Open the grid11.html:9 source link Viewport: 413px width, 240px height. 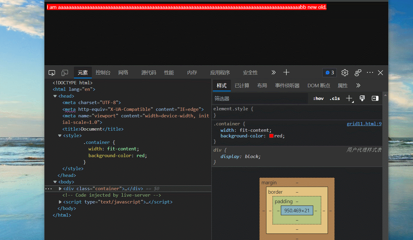pos(364,124)
